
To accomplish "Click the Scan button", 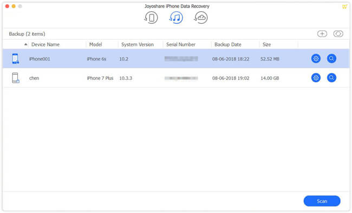I will [x=322, y=201].
